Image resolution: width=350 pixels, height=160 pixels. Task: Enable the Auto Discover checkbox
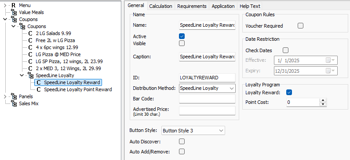click(x=182, y=142)
